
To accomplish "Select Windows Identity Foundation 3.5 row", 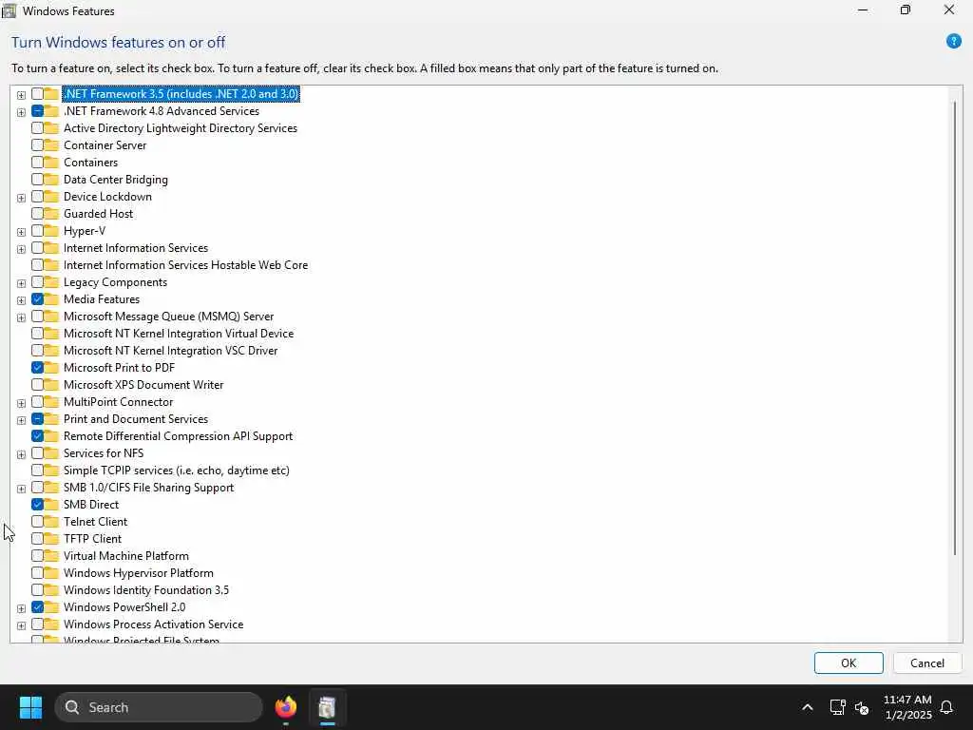I will tap(145, 590).
